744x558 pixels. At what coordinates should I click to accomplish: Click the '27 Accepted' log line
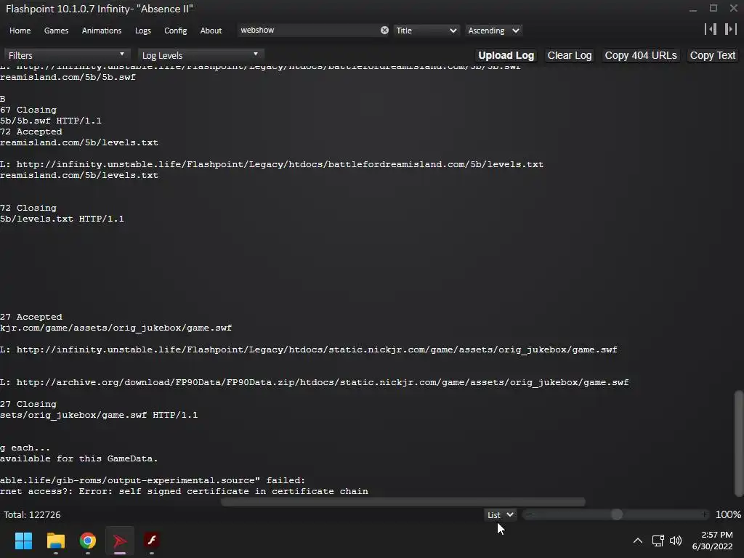[x=31, y=317]
